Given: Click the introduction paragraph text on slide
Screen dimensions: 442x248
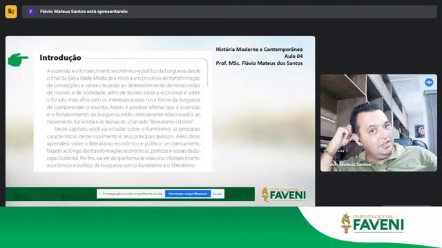Looking at the screenshot, I should point(124,118).
